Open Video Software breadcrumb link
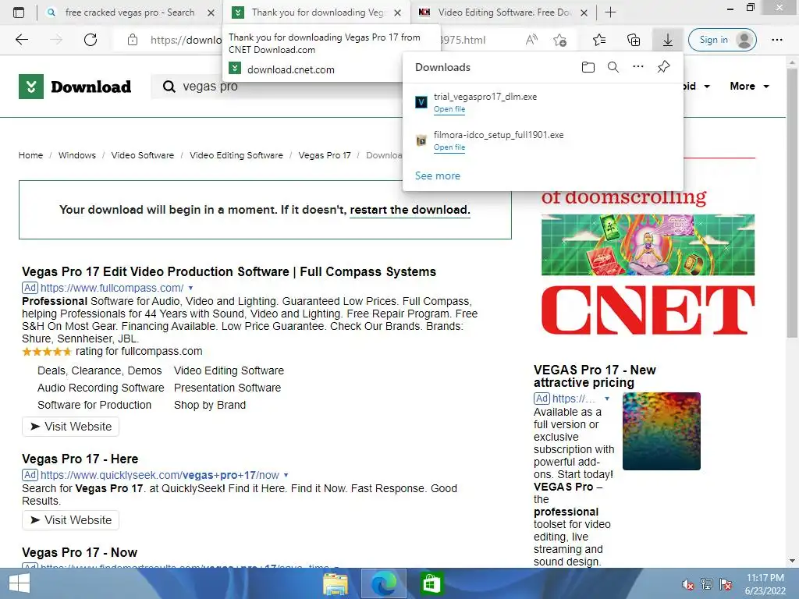This screenshot has width=799, height=599. click(x=143, y=155)
